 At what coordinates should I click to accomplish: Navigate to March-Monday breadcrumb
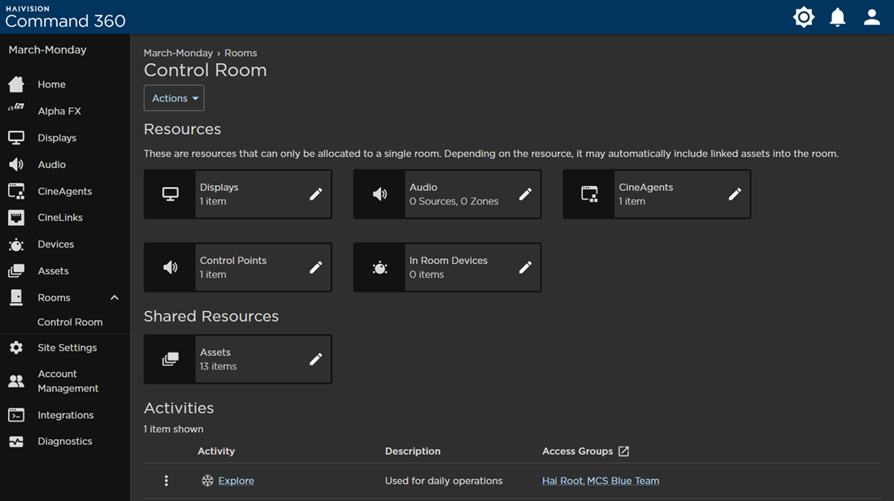tap(178, 53)
